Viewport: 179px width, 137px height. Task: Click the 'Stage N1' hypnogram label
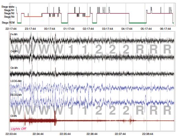(x=9, y=10)
